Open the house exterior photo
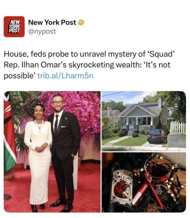This screenshot has height=218, width=190. 144,121
